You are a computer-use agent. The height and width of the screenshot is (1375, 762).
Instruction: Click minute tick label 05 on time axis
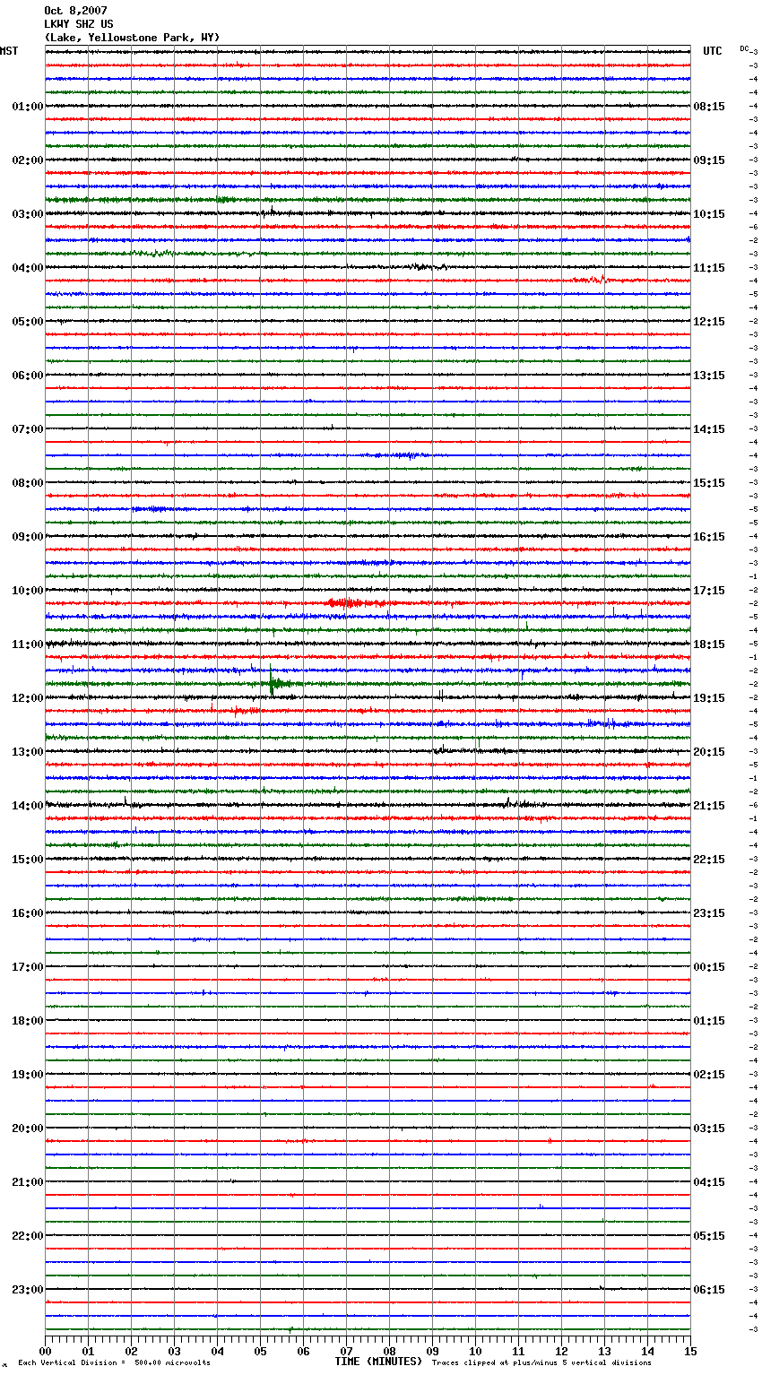click(260, 1351)
